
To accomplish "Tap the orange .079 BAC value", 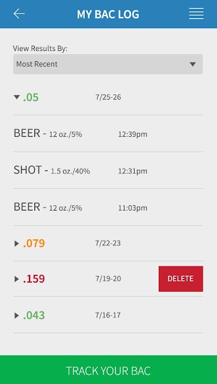I will click(x=34, y=244).
